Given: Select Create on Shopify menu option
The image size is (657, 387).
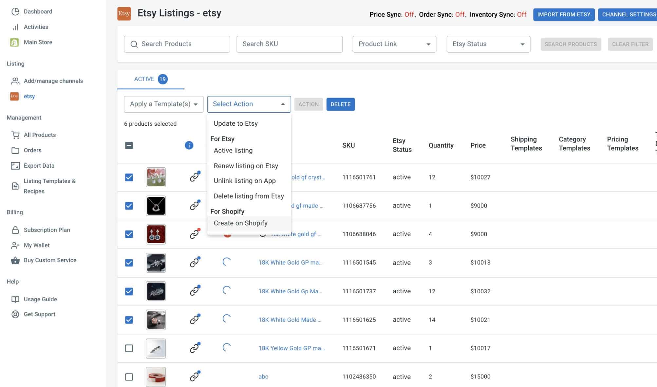Looking at the screenshot, I should [240, 223].
